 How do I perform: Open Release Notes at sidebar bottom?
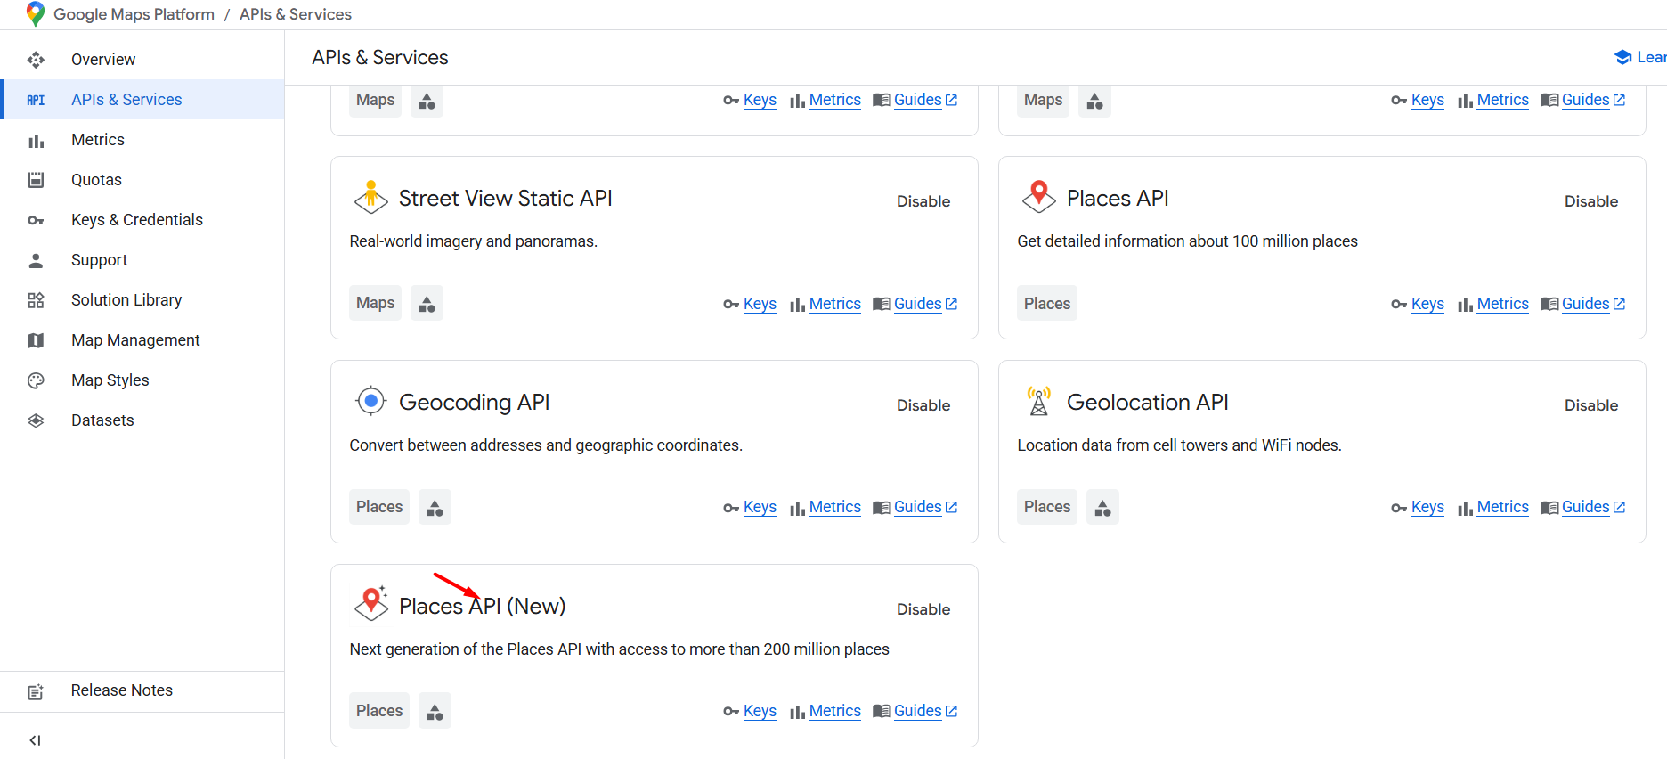click(121, 690)
